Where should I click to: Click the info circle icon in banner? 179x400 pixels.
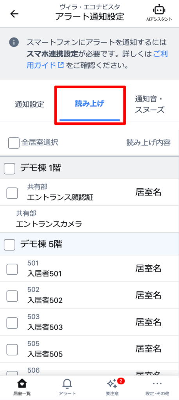14,42
